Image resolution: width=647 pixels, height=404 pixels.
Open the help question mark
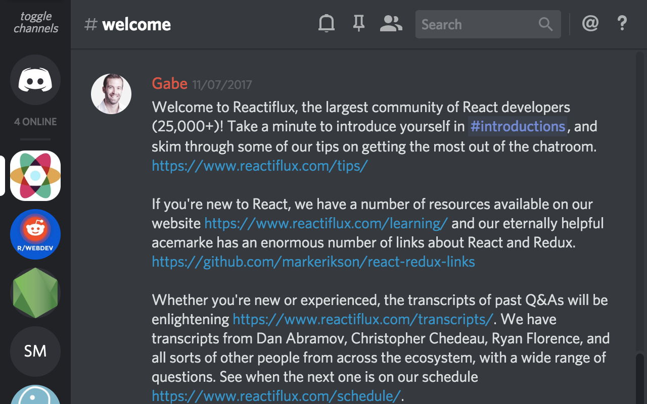(x=622, y=24)
